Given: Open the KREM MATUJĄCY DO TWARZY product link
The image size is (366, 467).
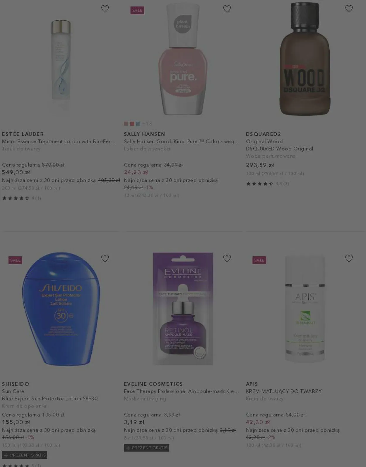Looking at the screenshot, I should 284,391.
